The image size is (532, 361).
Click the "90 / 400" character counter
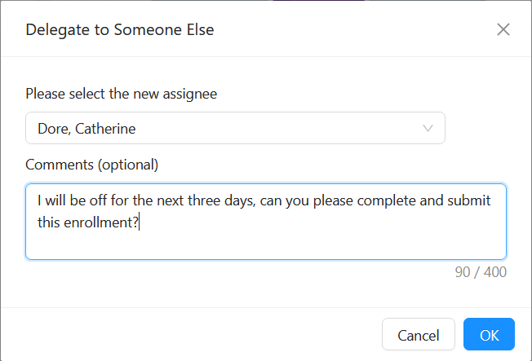[x=481, y=272]
